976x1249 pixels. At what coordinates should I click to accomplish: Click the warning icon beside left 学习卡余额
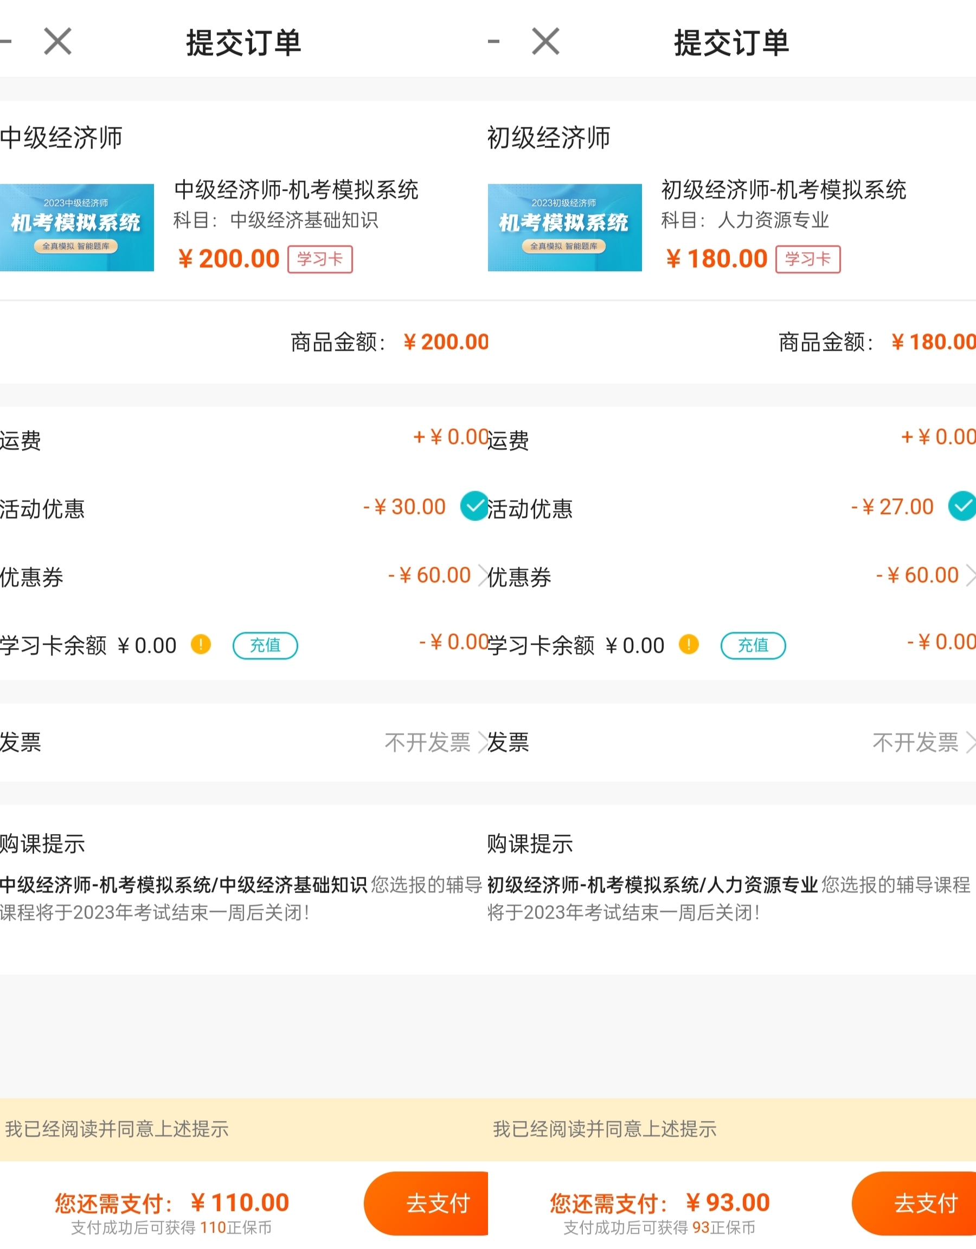pyautogui.click(x=200, y=644)
